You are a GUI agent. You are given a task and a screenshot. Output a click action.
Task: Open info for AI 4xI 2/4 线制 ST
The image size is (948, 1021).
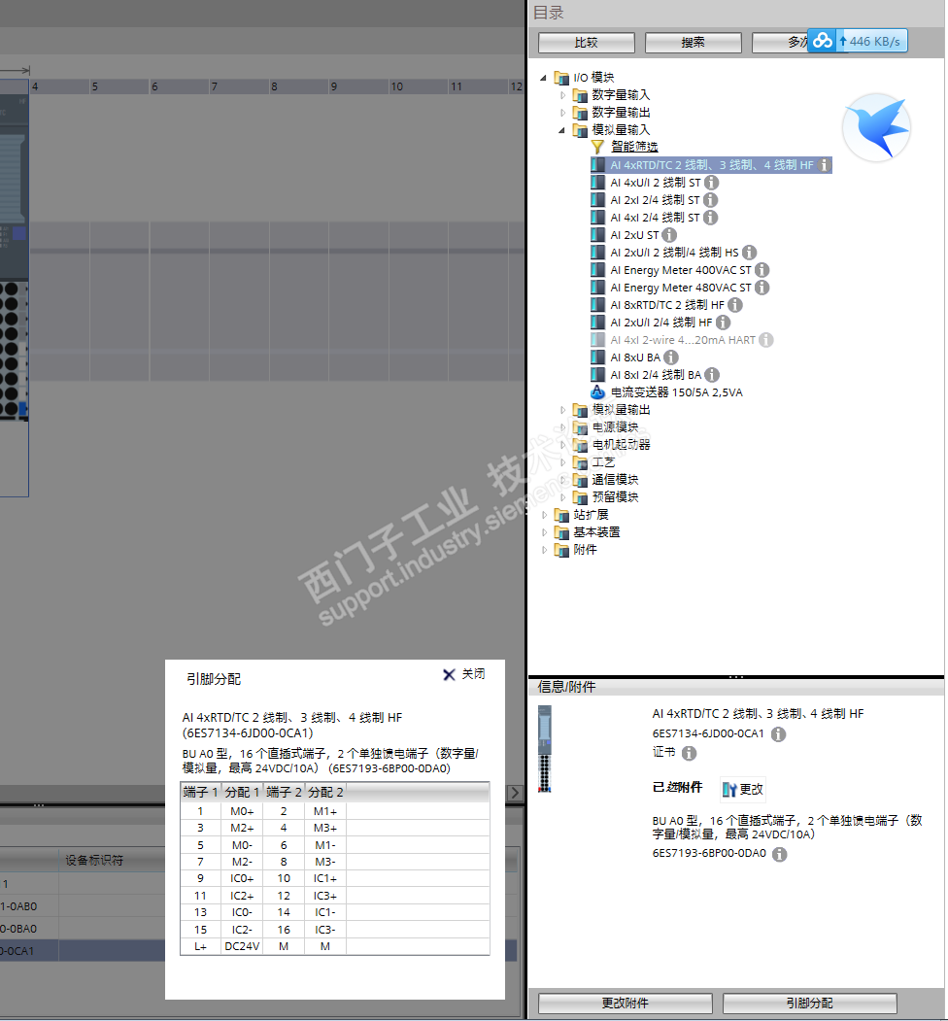click(710, 219)
